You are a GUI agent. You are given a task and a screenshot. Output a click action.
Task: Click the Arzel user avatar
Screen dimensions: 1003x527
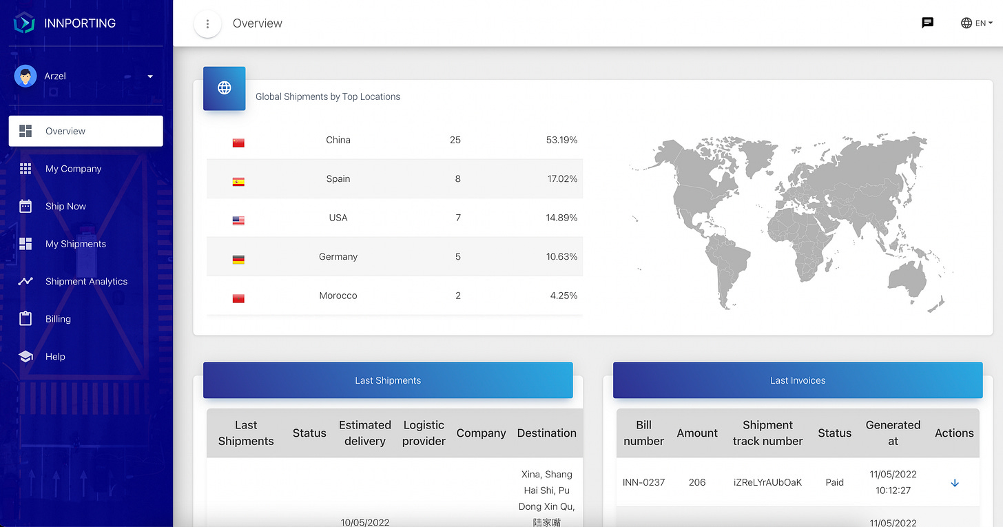click(x=25, y=76)
